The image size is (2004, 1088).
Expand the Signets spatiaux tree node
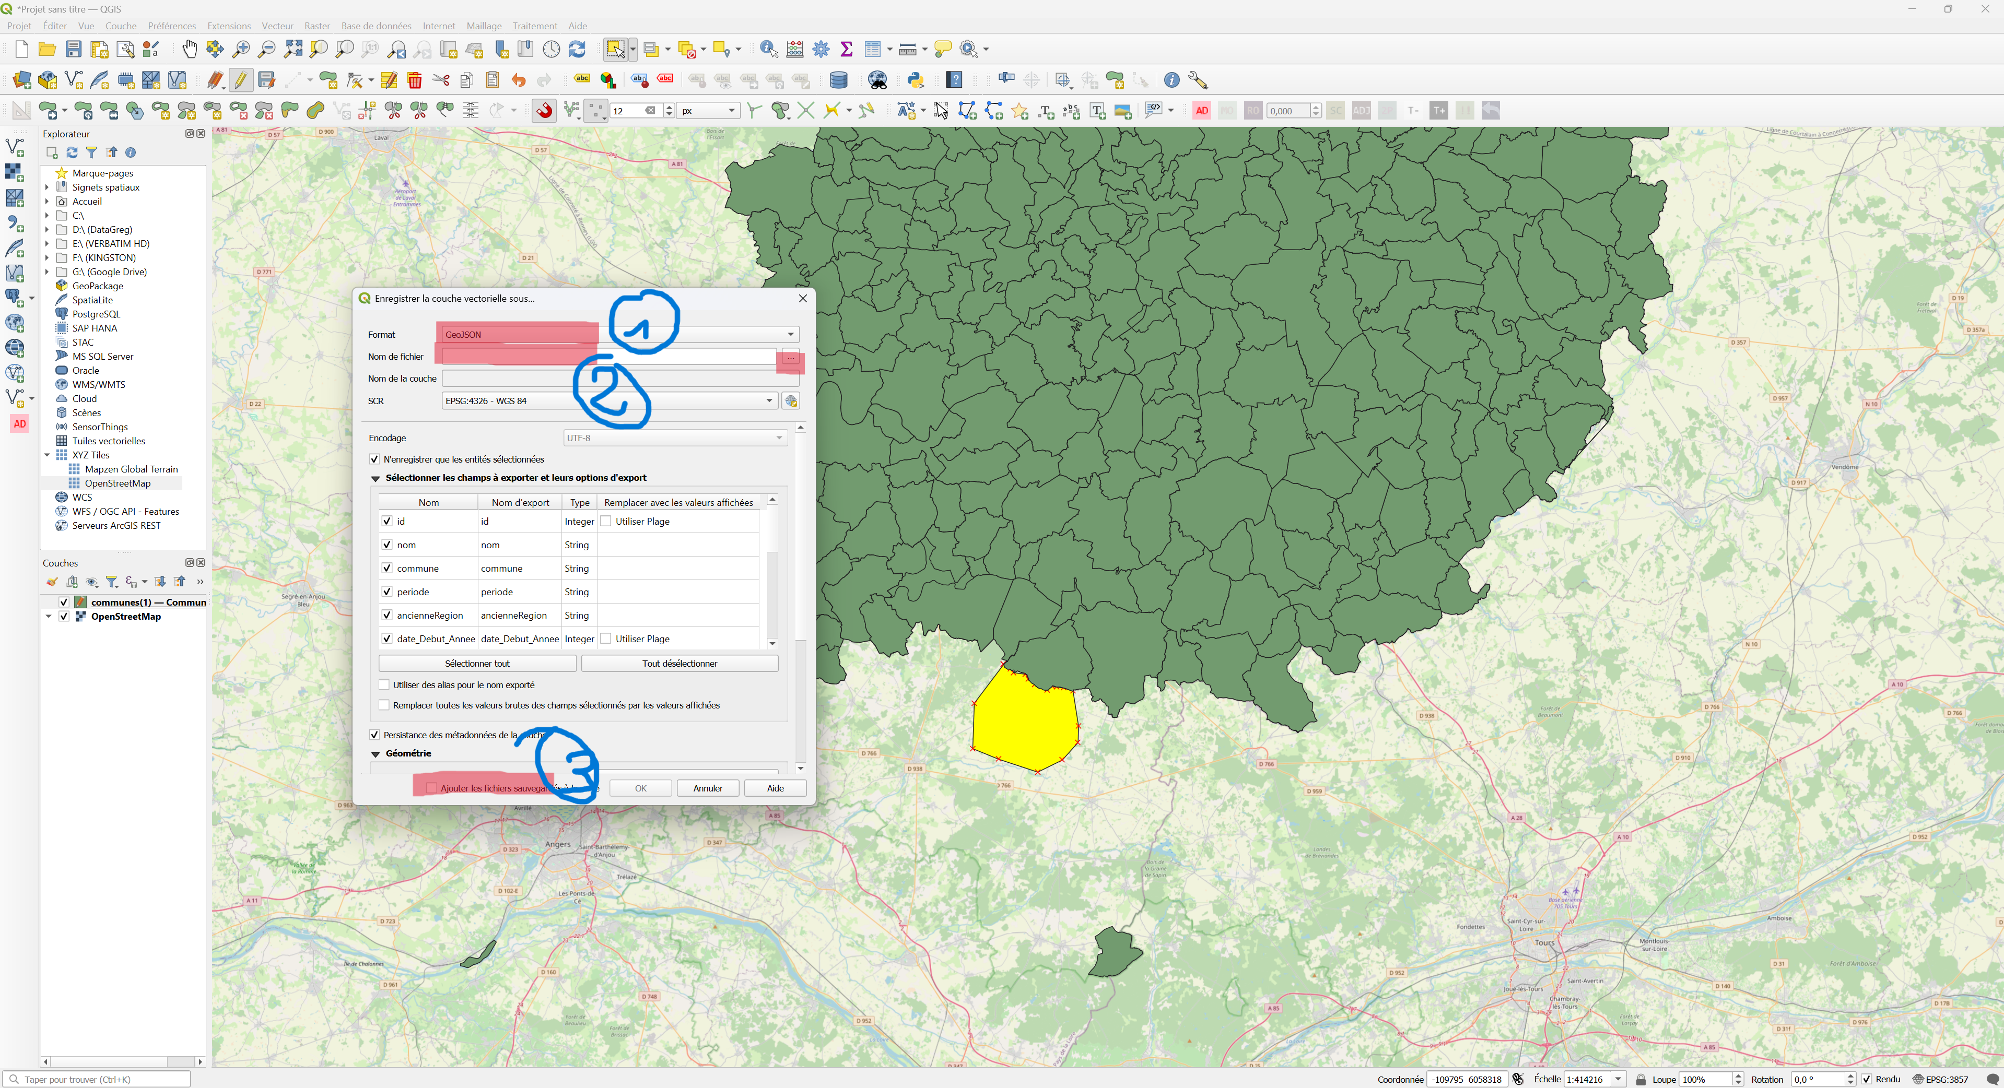point(48,187)
